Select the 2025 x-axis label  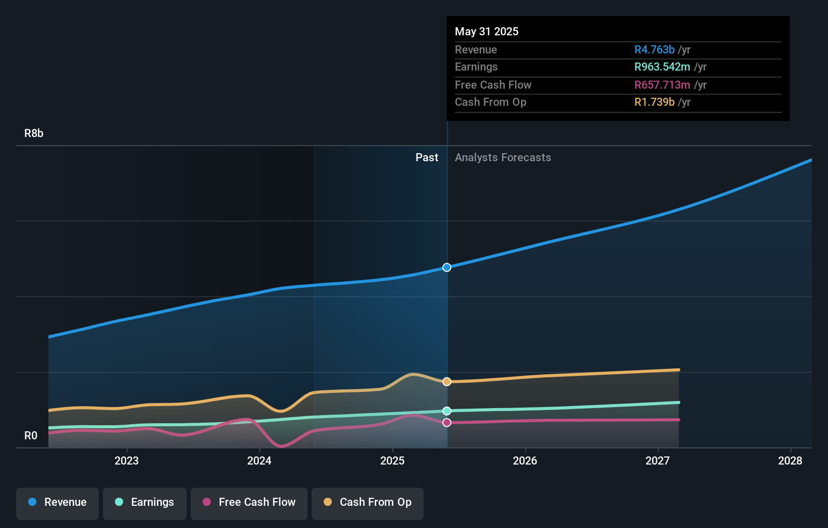pos(392,460)
